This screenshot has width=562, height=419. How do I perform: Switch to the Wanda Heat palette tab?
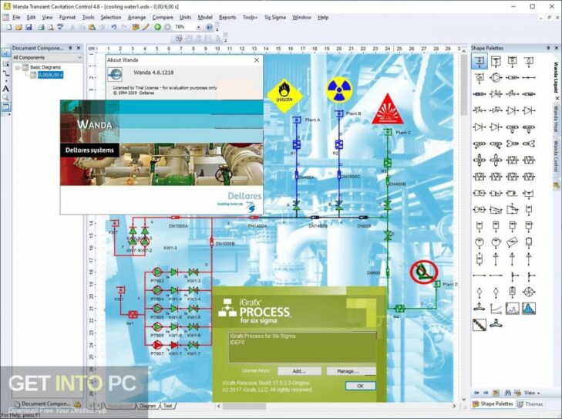[x=556, y=118]
